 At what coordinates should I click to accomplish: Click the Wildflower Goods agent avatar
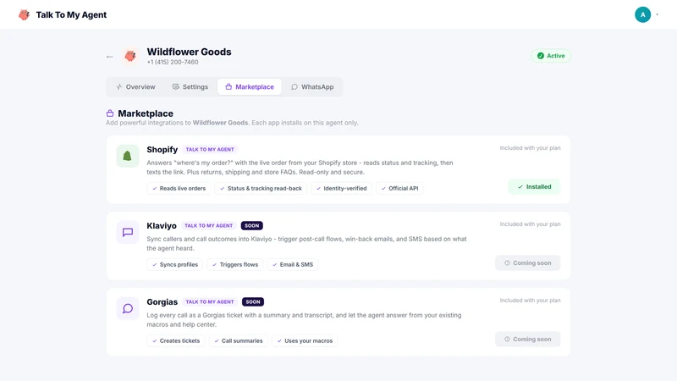(130, 56)
